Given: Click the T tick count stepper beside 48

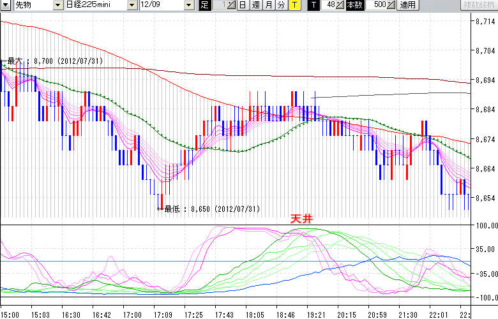Looking at the screenshot, I should (340, 4).
